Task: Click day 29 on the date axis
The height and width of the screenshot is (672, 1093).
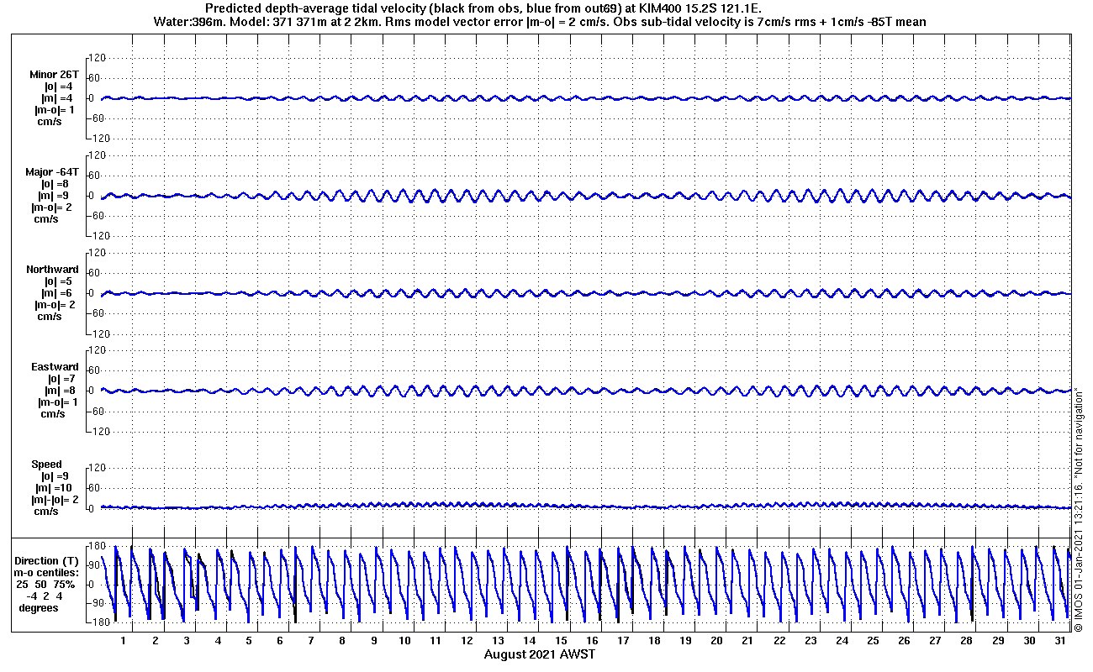Action: [998, 641]
